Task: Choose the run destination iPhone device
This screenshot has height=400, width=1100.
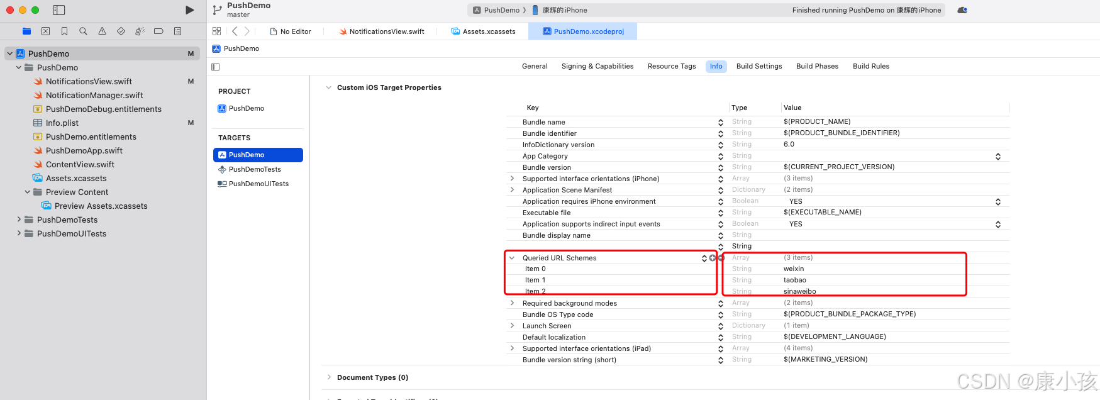Action: coord(560,10)
